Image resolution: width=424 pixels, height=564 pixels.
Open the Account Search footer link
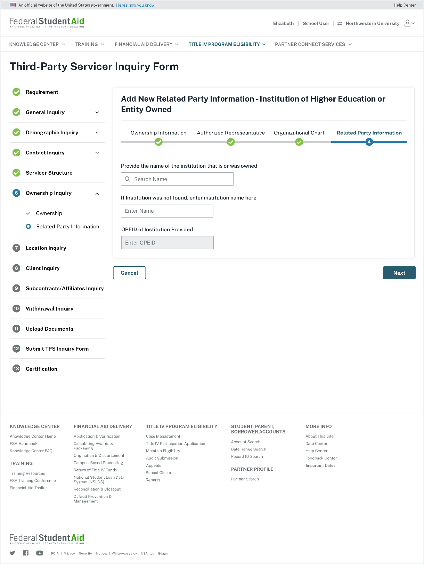pyautogui.click(x=246, y=442)
